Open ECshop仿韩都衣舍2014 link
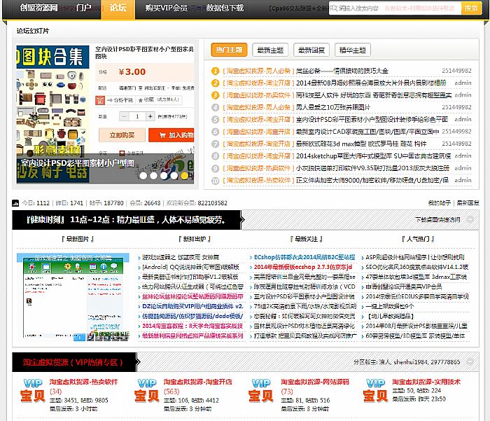Image resolution: width=490 pixels, height=421 pixels. [304, 257]
